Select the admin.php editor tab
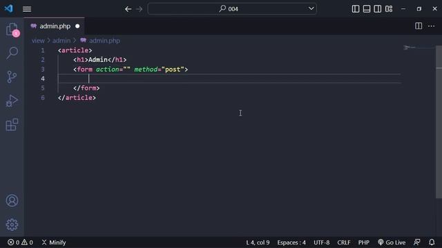 (x=54, y=26)
